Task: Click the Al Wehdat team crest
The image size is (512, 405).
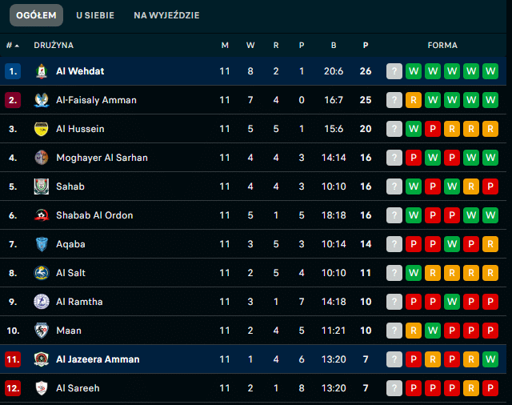Action: point(42,71)
